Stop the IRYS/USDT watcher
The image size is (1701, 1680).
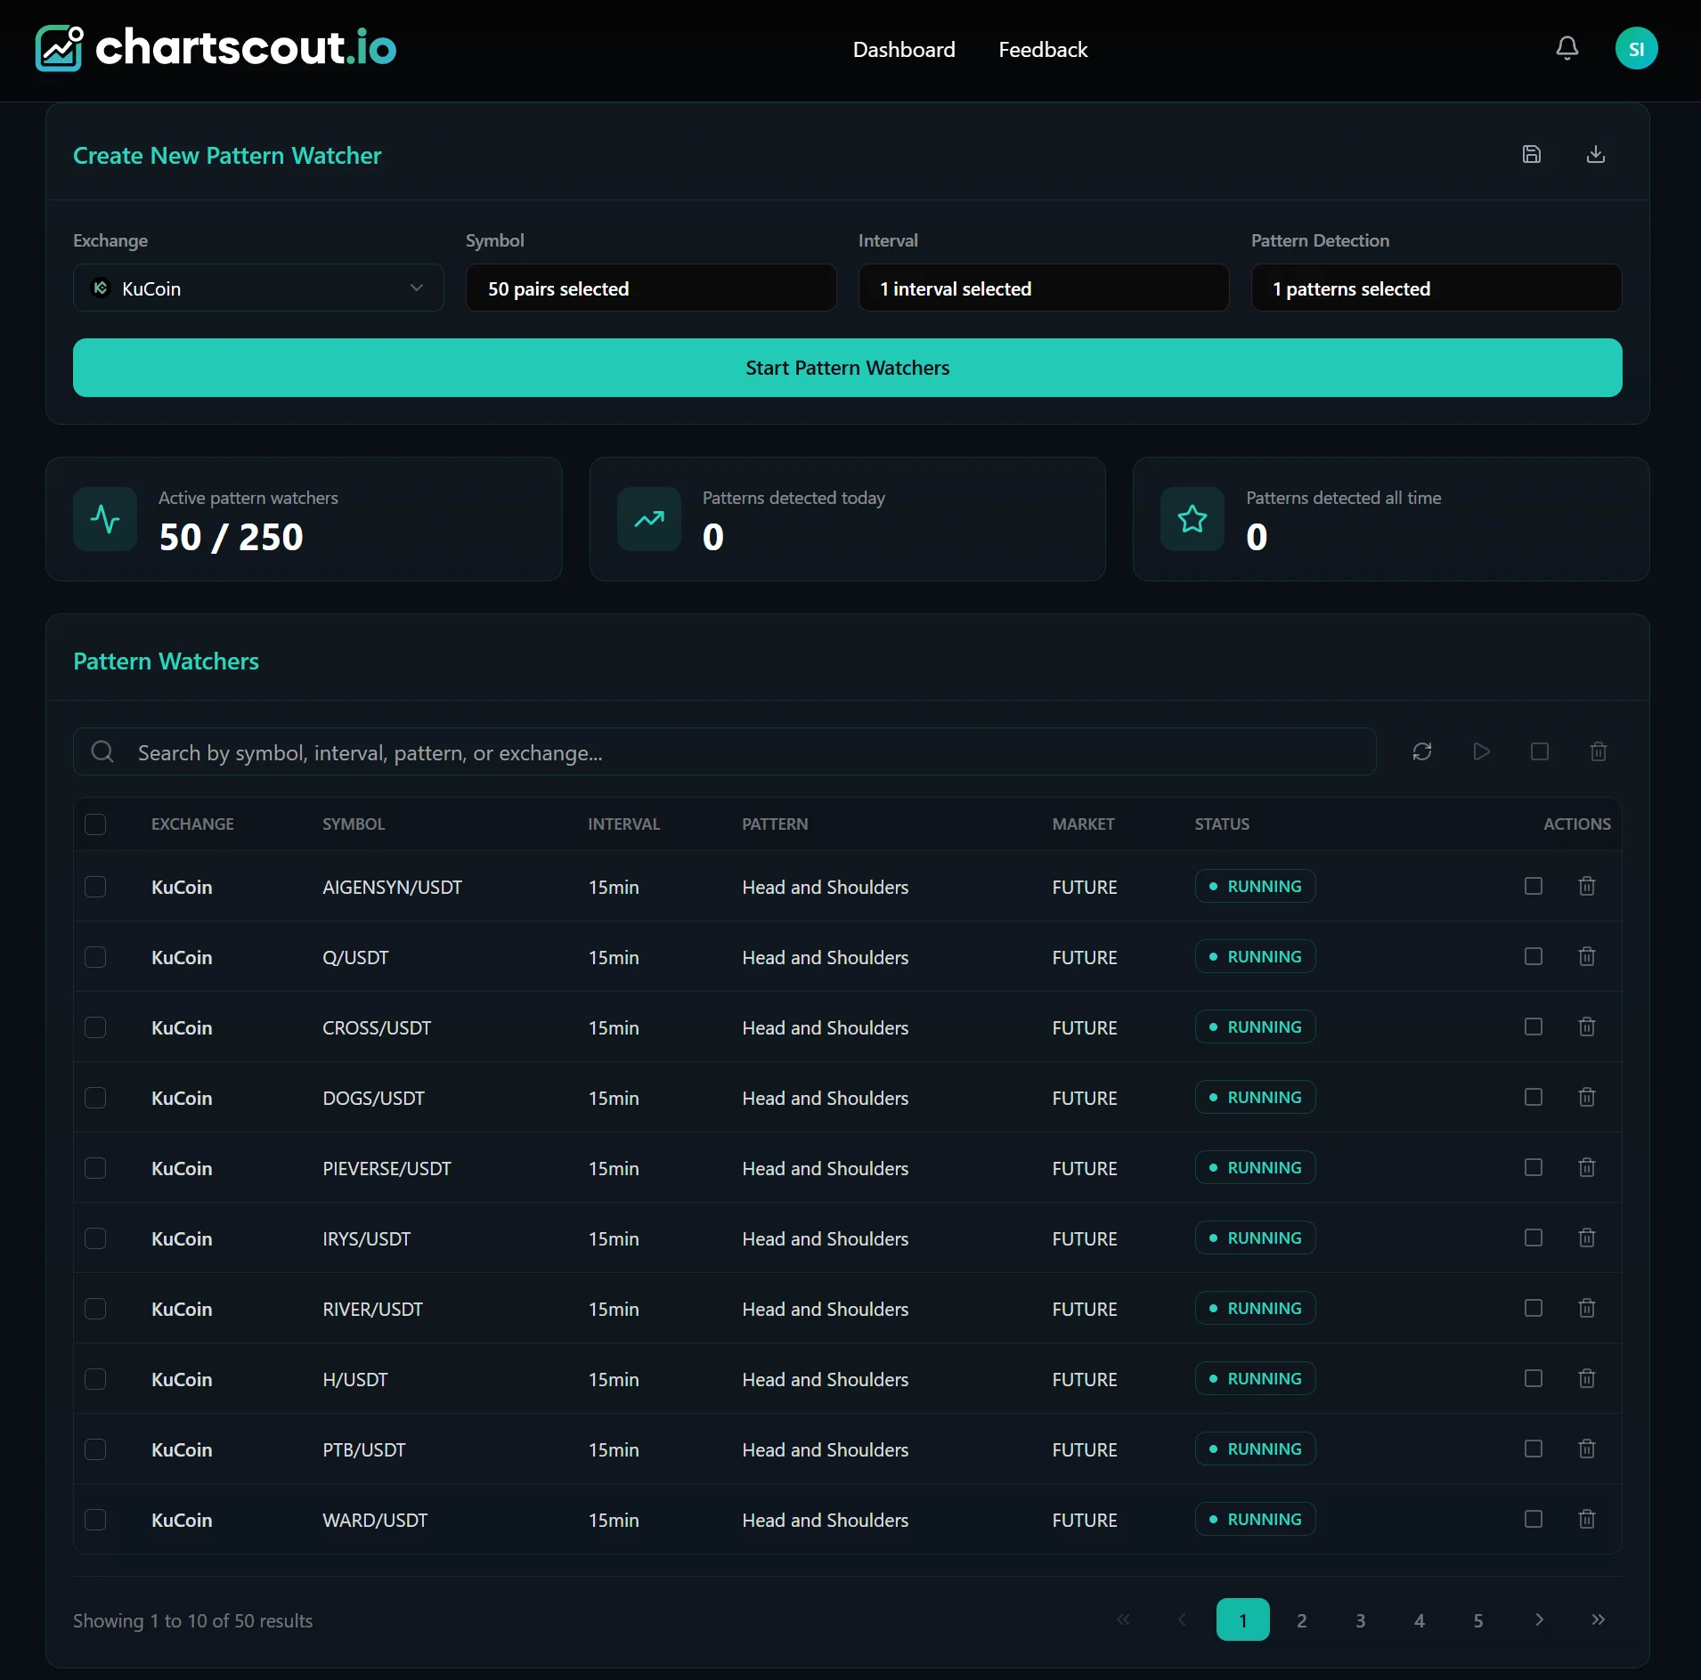[x=1533, y=1238]
